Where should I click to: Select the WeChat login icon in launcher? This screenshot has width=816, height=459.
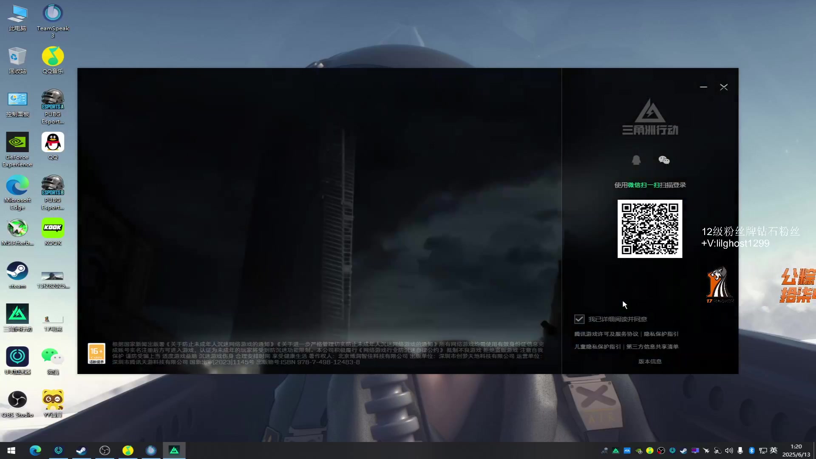pos(664,160)
